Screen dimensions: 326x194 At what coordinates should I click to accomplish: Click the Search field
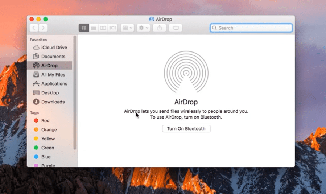pyautogui.click(x=251, y=28)
